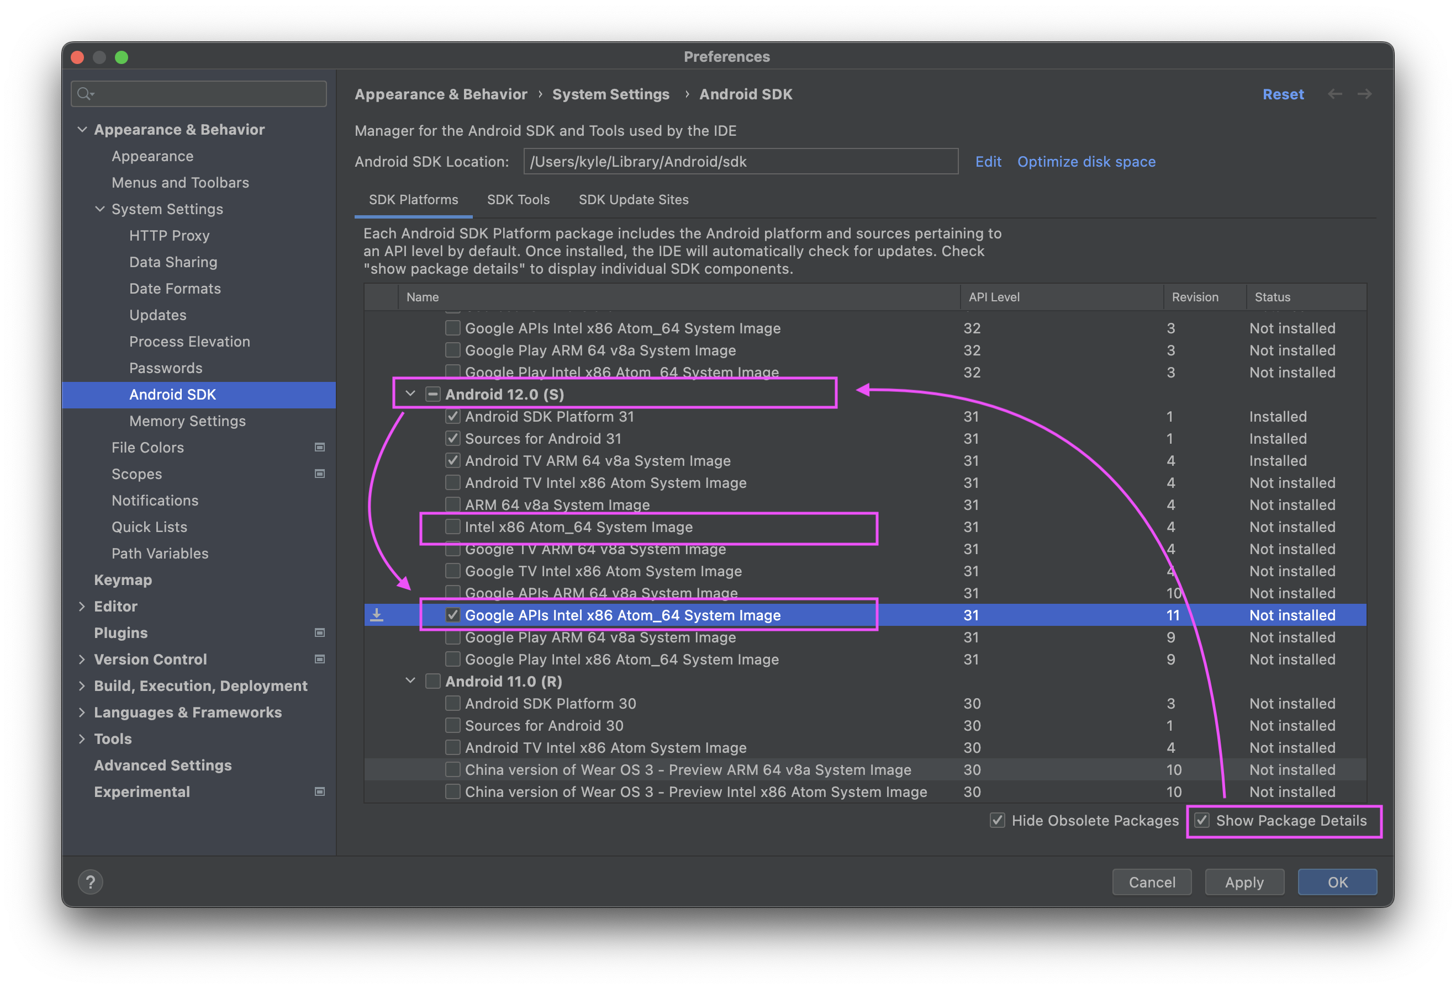Image resolution: width=1456 pixels, height=989 pixels.
Task: Click the Android SDK Location input field
Action: [740, 161]
